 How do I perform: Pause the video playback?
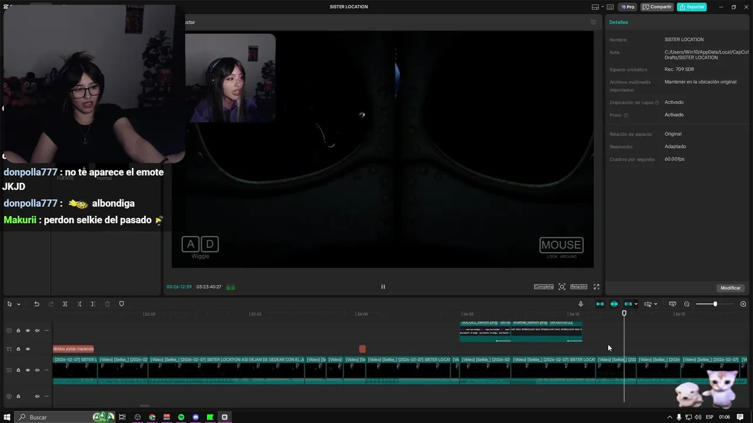pyautogui.click(x=383, y=287)
